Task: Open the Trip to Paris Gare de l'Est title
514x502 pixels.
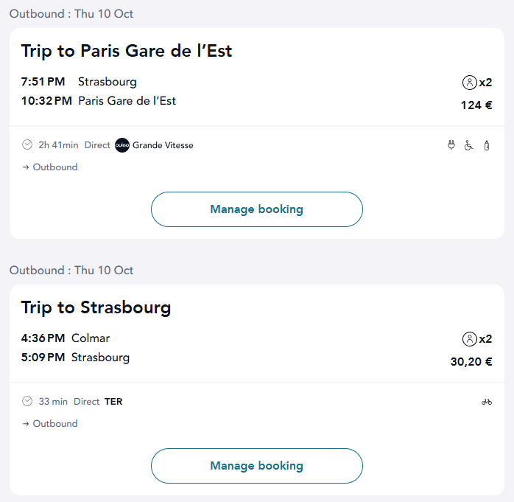Action: [x=127, y=51]
